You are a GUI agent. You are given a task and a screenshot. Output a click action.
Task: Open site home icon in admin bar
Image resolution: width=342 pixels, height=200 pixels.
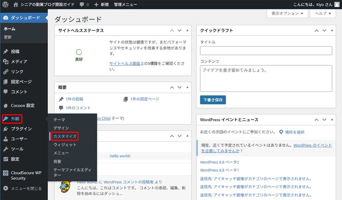point(16,5)
